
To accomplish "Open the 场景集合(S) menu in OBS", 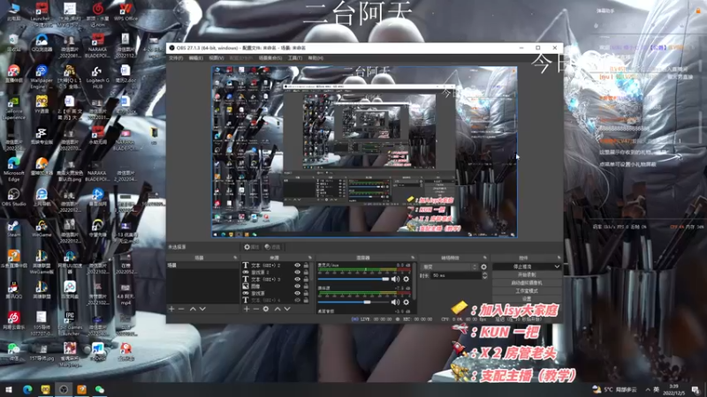I will point(270,58).
